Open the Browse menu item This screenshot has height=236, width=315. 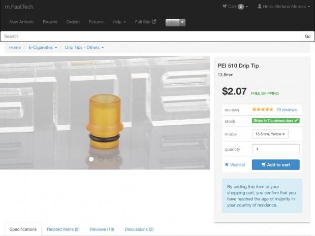tap(50, 22)
